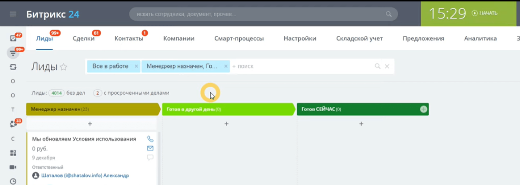Open sidebar icon with 33 badge
520x185 pixels.
[x=13, y=124]
